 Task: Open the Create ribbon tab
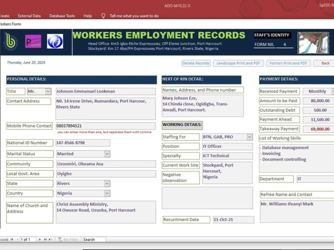click(x=4, y=16)
